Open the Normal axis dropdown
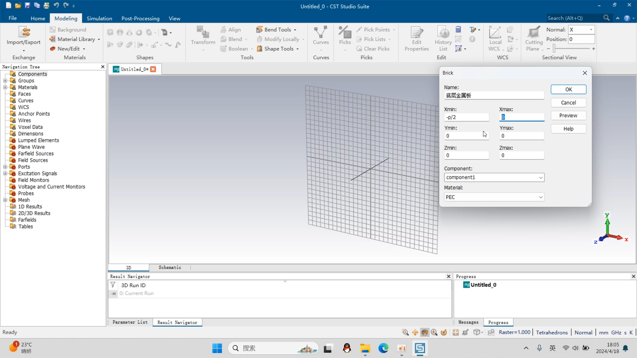 click(591, 30)
